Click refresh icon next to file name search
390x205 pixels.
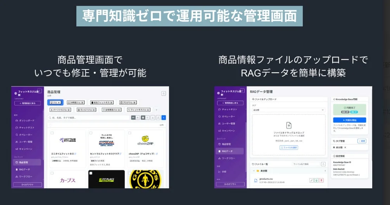[x=323, y=164]
